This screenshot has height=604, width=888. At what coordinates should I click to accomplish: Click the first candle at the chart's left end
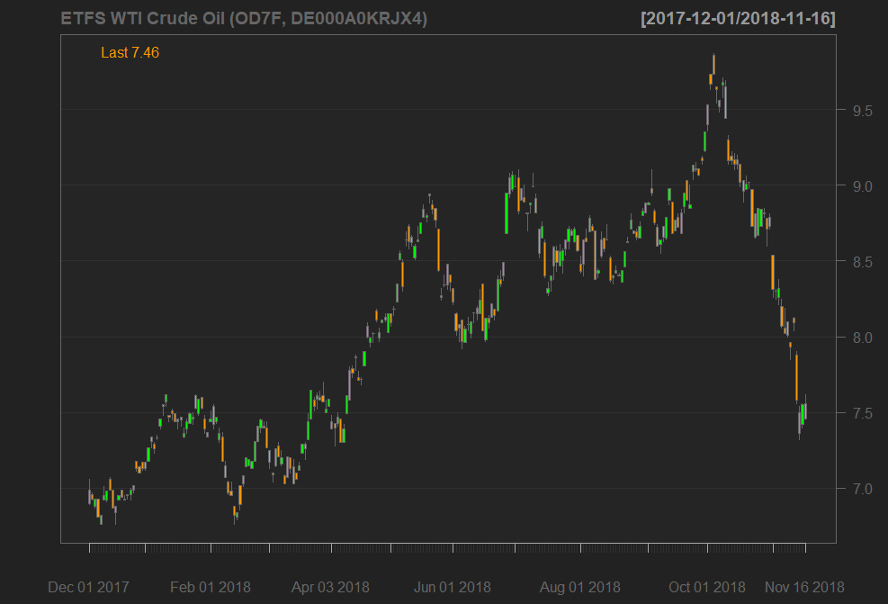coord(89,496)
